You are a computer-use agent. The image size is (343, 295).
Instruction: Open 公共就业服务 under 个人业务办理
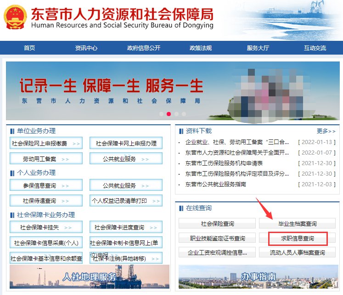[126, 185]
